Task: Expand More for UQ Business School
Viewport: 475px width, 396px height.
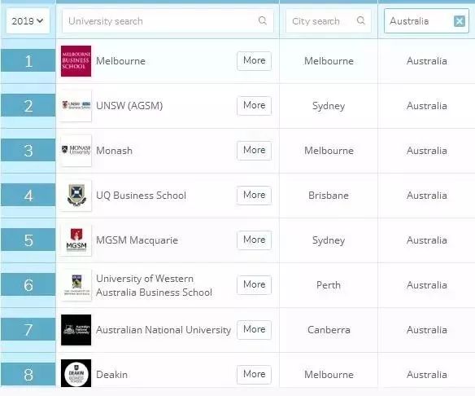Action: click(x=254, y=195)
